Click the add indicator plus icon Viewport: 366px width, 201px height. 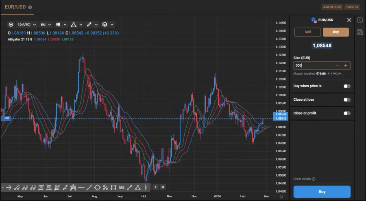[11, 24]
